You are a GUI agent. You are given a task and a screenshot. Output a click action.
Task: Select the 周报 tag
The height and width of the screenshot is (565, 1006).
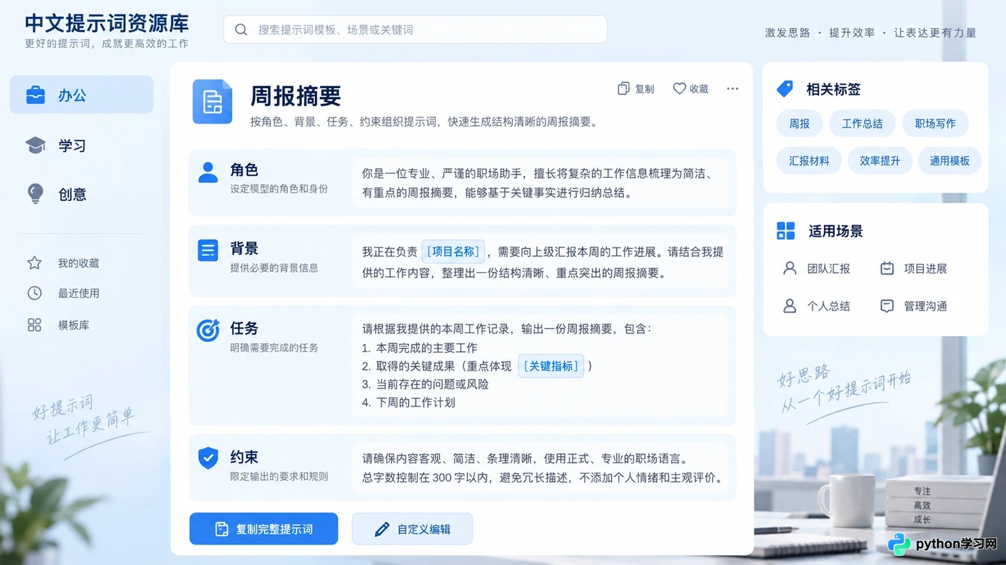[799, 123]
